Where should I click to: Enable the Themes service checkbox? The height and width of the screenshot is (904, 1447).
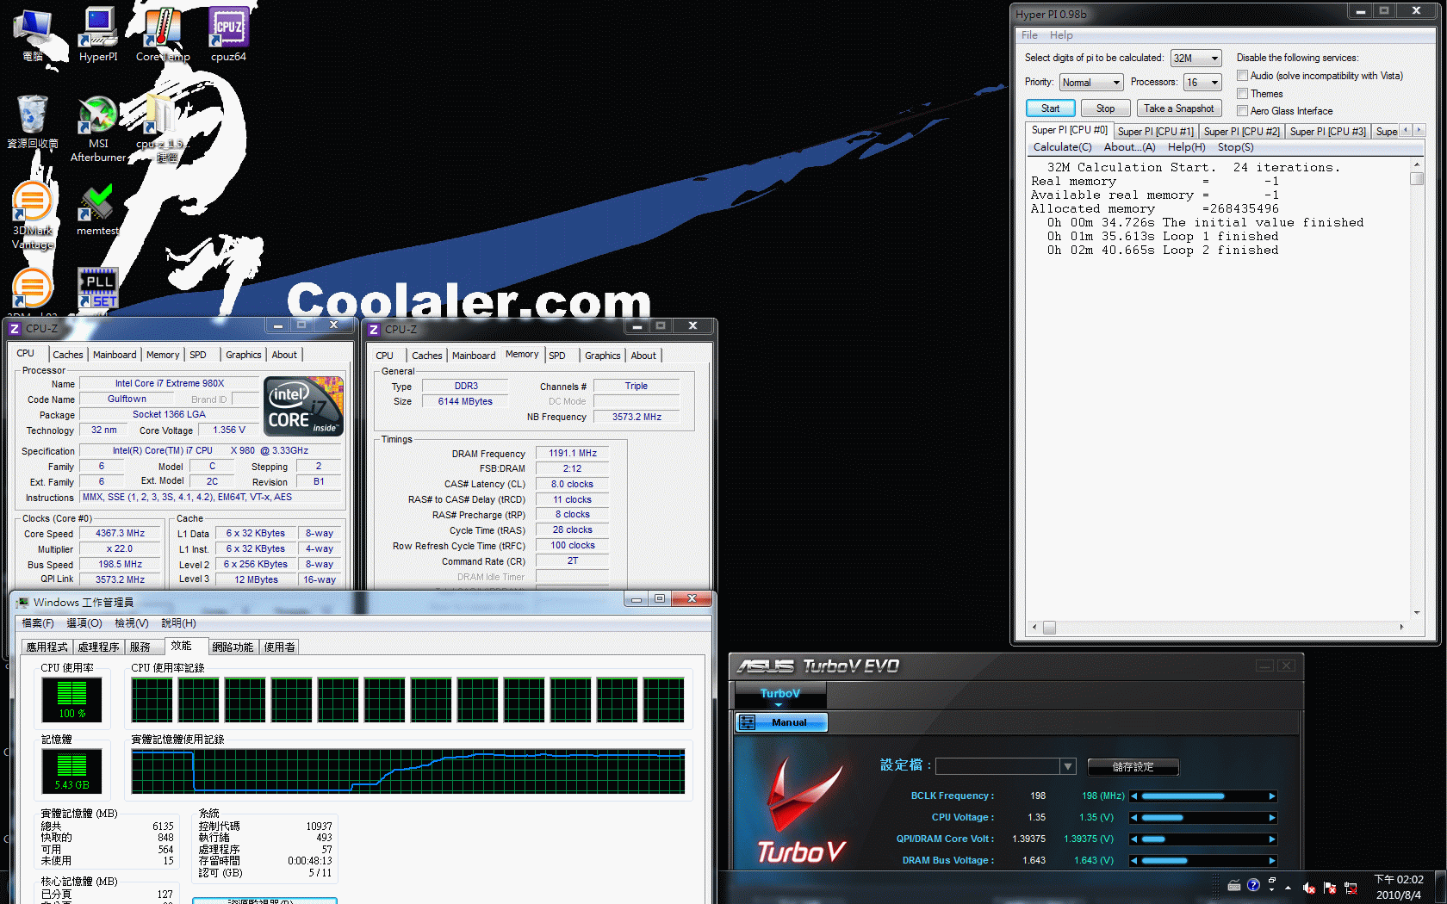click(1242, 94)
